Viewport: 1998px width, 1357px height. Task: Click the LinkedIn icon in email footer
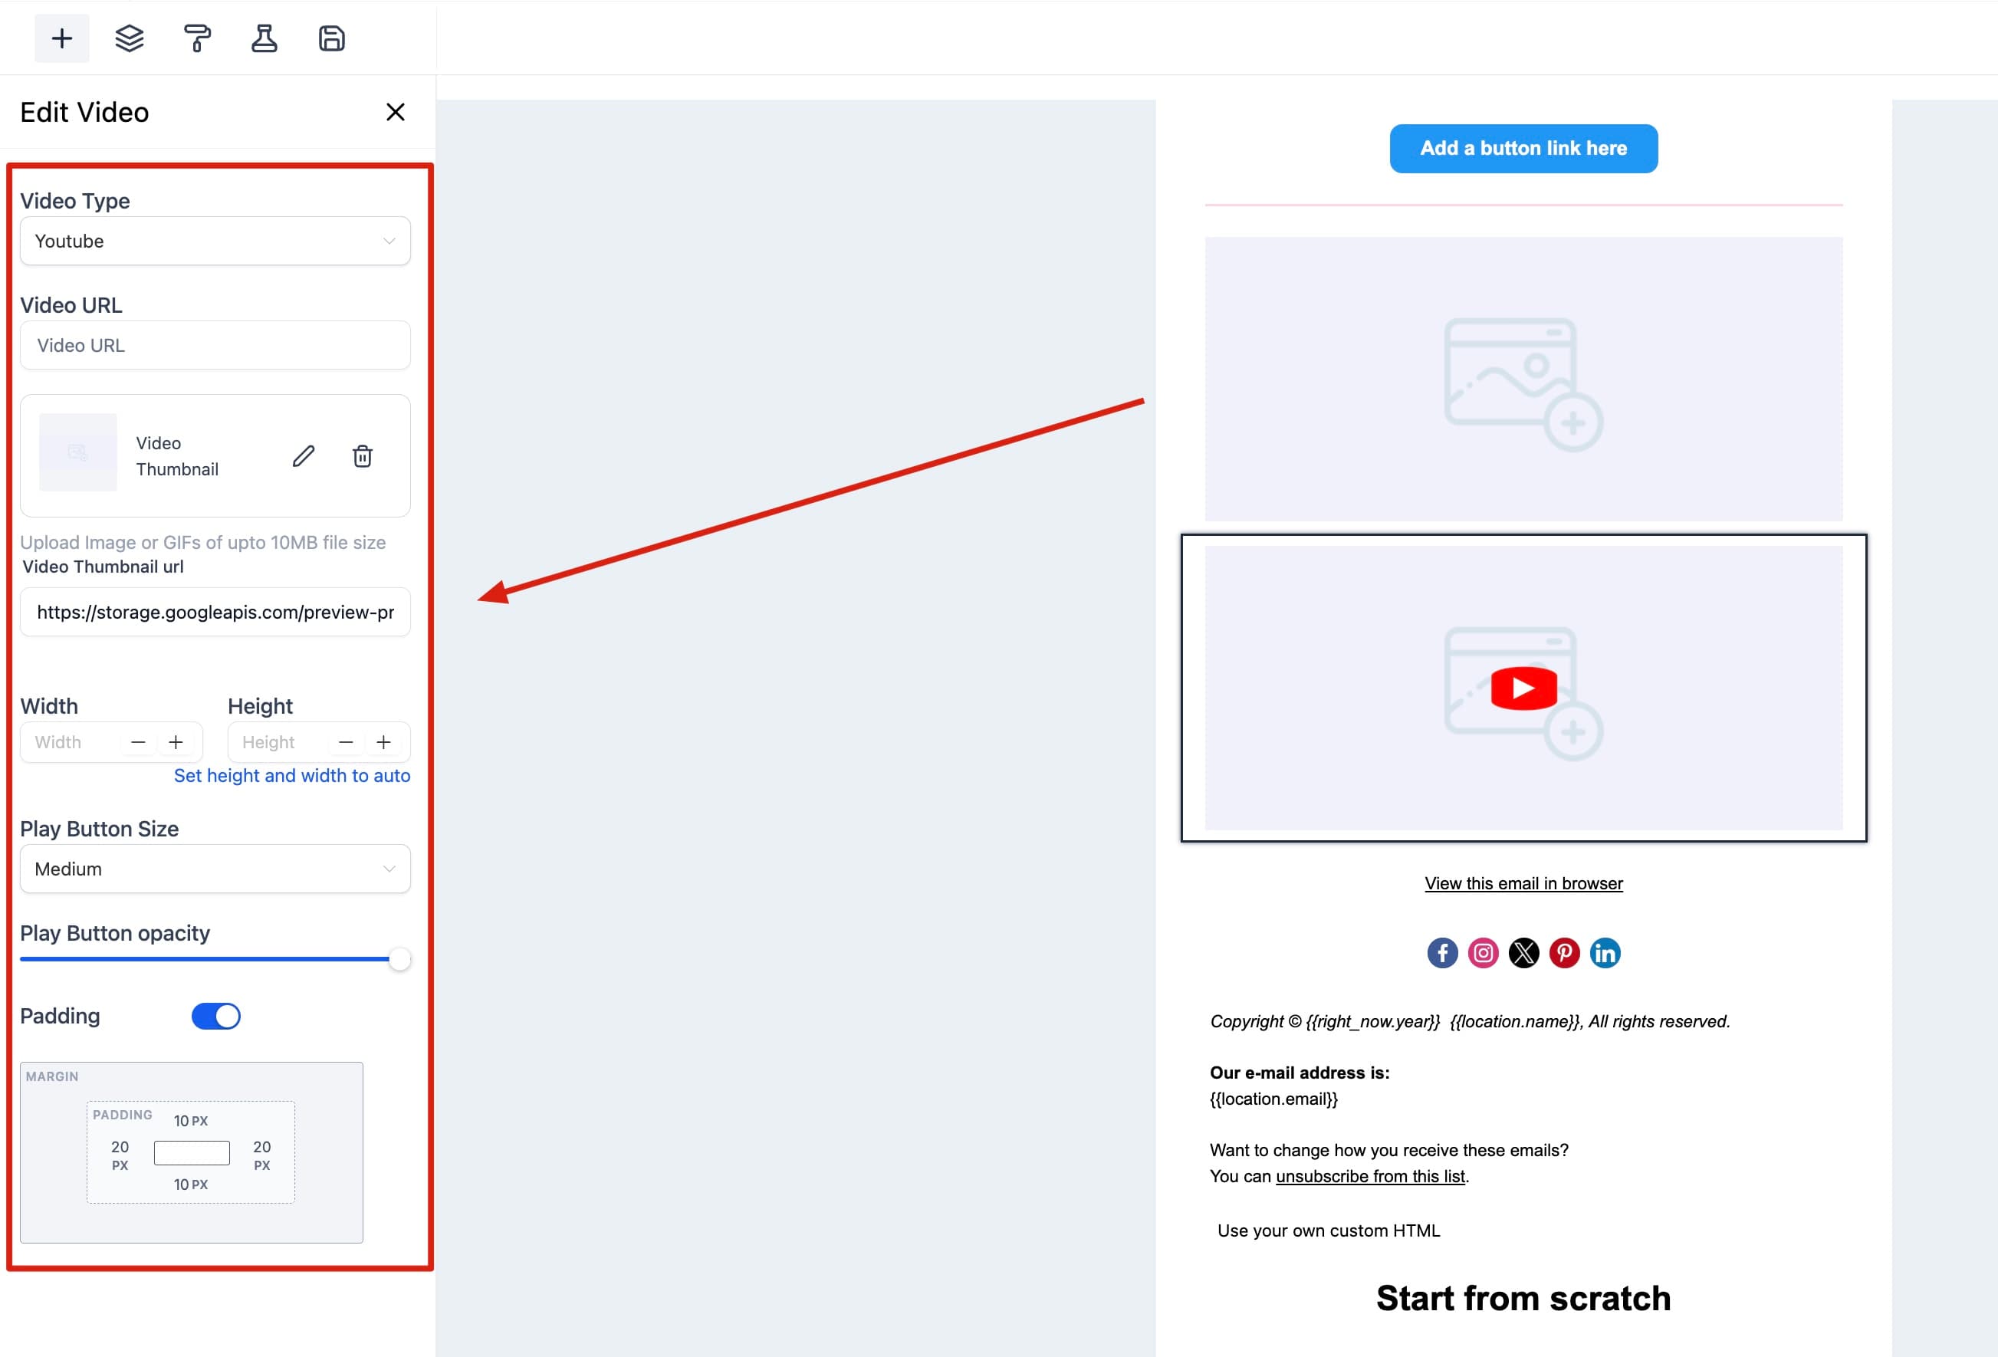(1605, 952)
